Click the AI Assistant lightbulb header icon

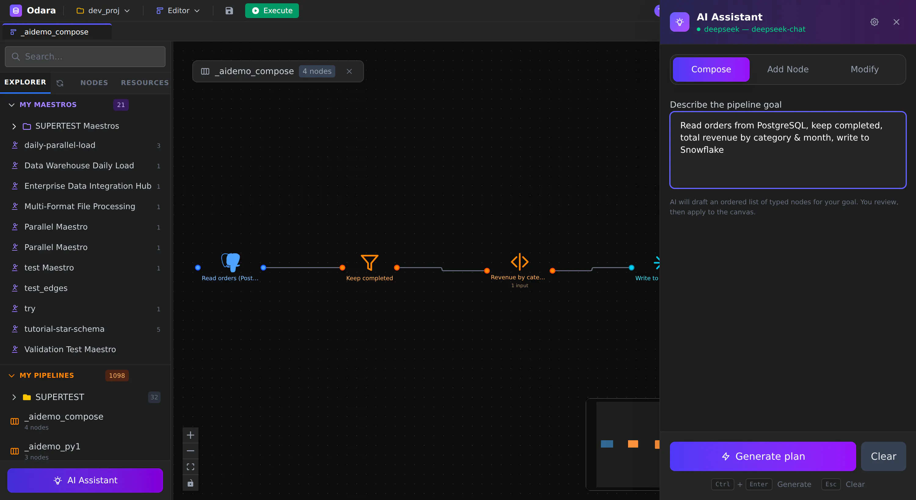click(x=680, y=22)
